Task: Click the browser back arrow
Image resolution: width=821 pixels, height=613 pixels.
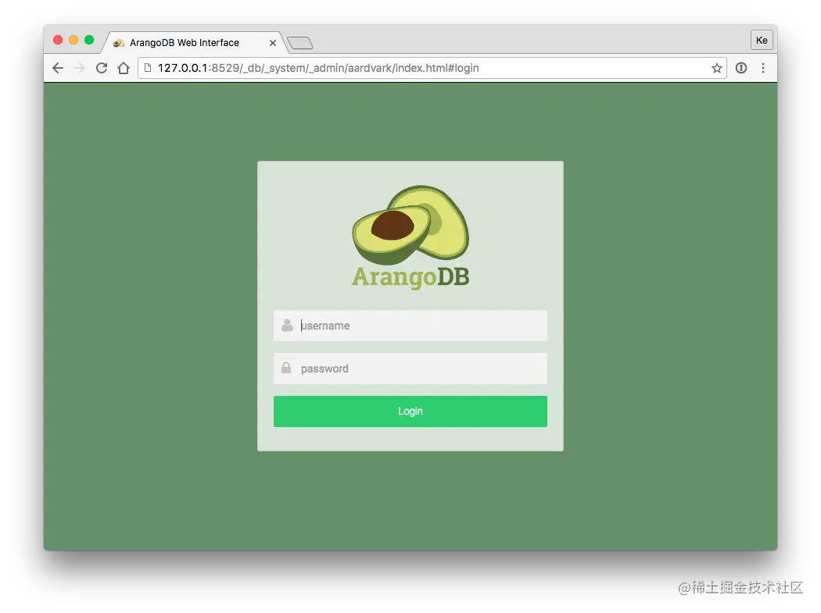Action: [58, 68]
